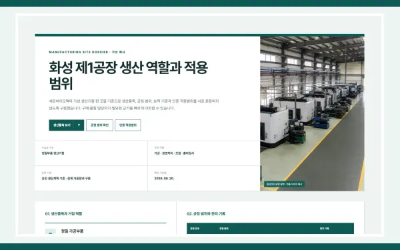
Task: Click the intro paragraph beginning 세영바이오텍의 가상 생산거점
Action: tap(134, 105)
